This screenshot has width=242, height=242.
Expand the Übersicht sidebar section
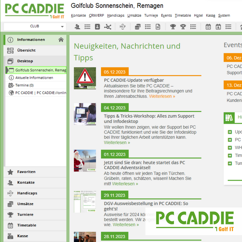(35, 50)
